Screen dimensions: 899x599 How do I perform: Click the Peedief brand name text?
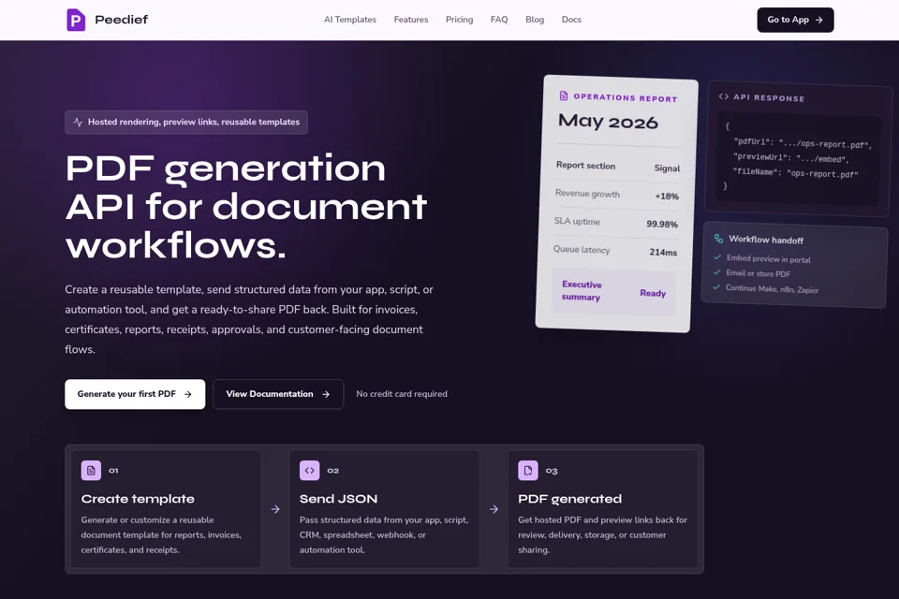point(121,20)
